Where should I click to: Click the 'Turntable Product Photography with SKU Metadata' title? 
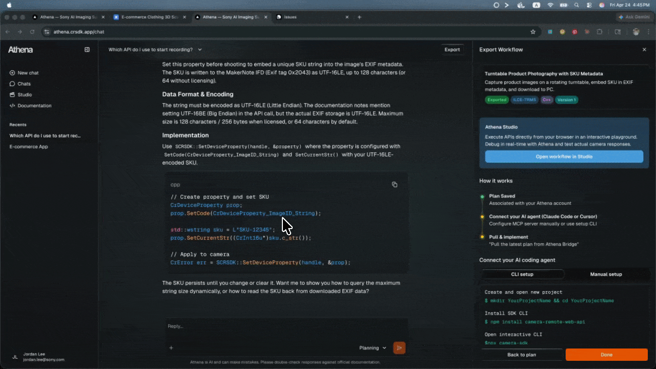pyautogui.click(x=544, y=74)
